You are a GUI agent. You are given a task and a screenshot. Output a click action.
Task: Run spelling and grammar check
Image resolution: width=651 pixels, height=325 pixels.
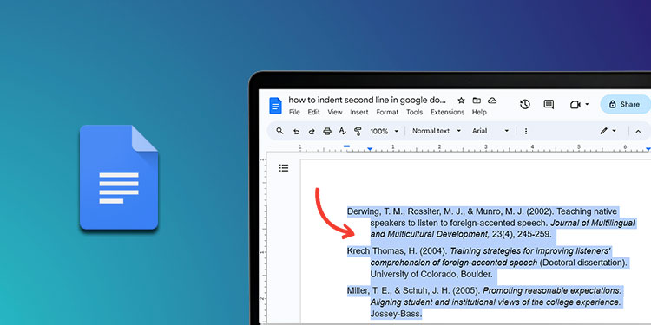pos(343,132)
